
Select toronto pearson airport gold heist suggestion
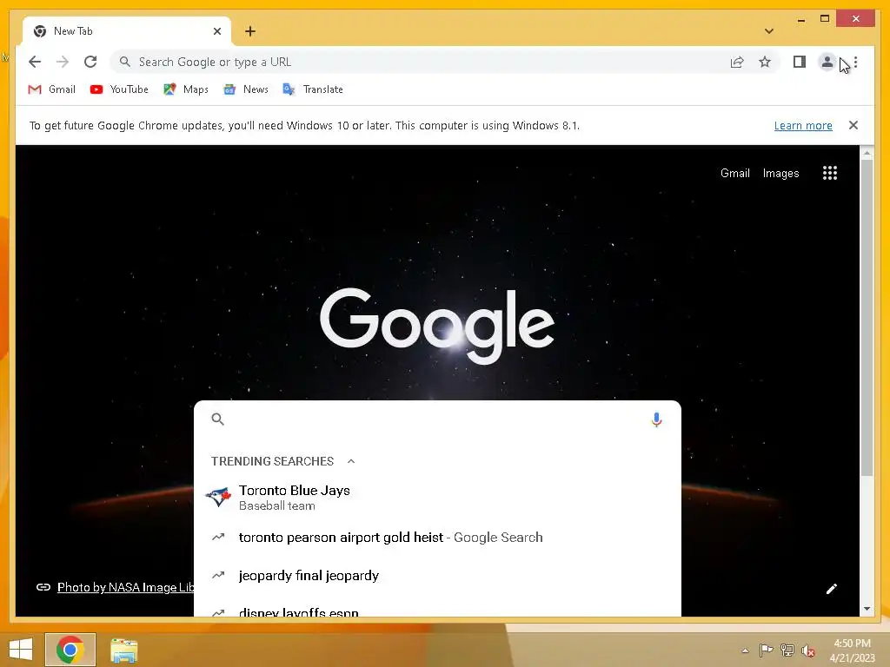[437, 537]
